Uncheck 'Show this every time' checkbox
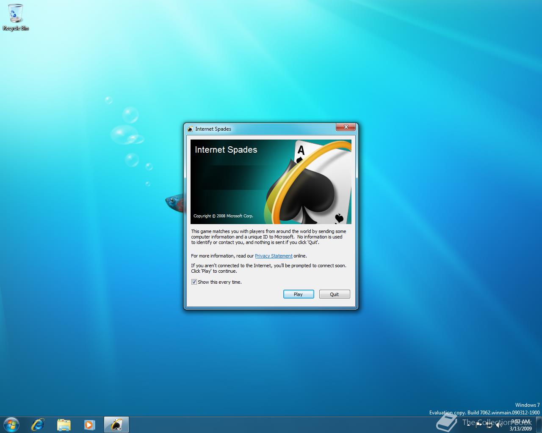 point(194,282)
